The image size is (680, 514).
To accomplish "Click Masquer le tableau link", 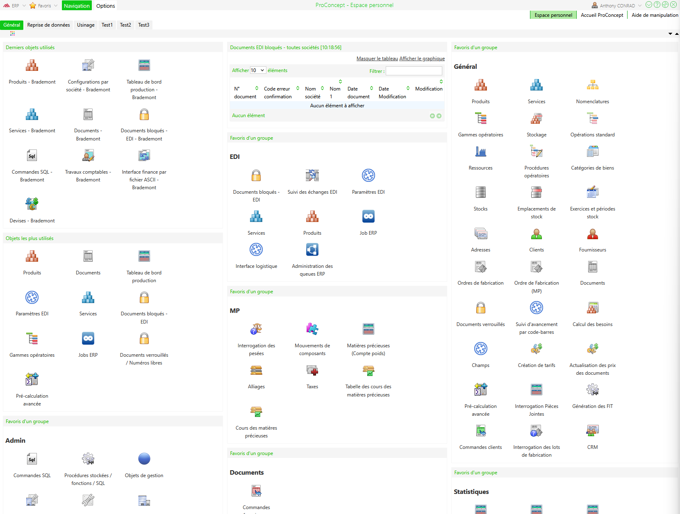I will [x=377, y=59].
